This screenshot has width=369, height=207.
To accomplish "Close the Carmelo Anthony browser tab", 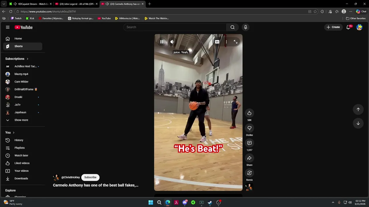I will pyautogui.click(x=142, y=4).
